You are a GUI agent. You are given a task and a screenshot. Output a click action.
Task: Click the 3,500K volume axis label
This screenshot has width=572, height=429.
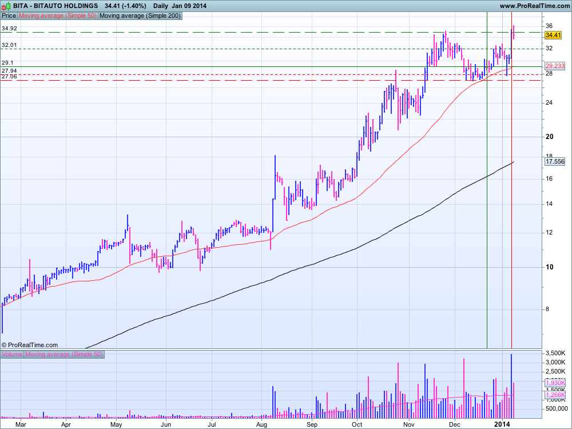555,353
